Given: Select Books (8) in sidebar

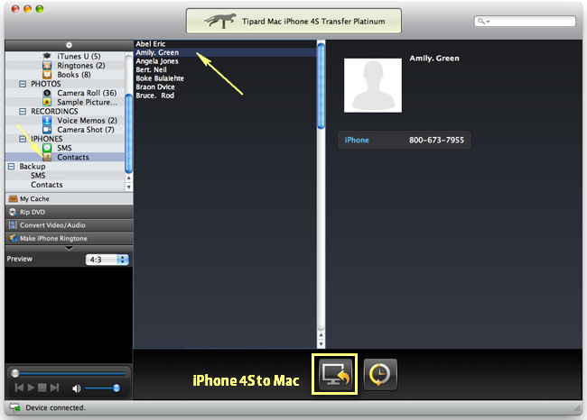Looking at the screenshot, I should pyautogui.click(x=74, y=75).
